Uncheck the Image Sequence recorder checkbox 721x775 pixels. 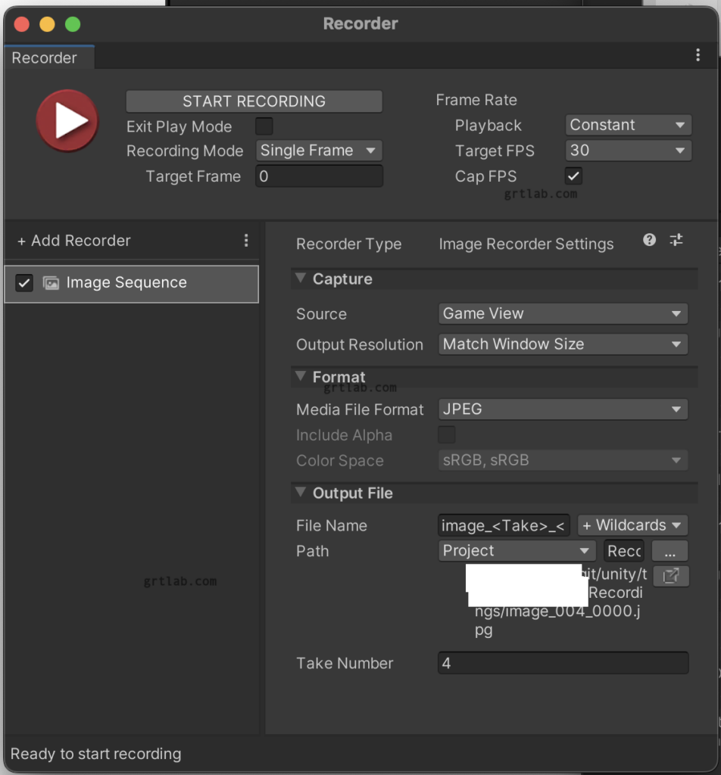[23, 282]
